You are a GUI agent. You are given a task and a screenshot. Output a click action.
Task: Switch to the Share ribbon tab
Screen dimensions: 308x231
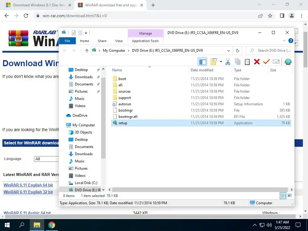click(x=102, y=41)
